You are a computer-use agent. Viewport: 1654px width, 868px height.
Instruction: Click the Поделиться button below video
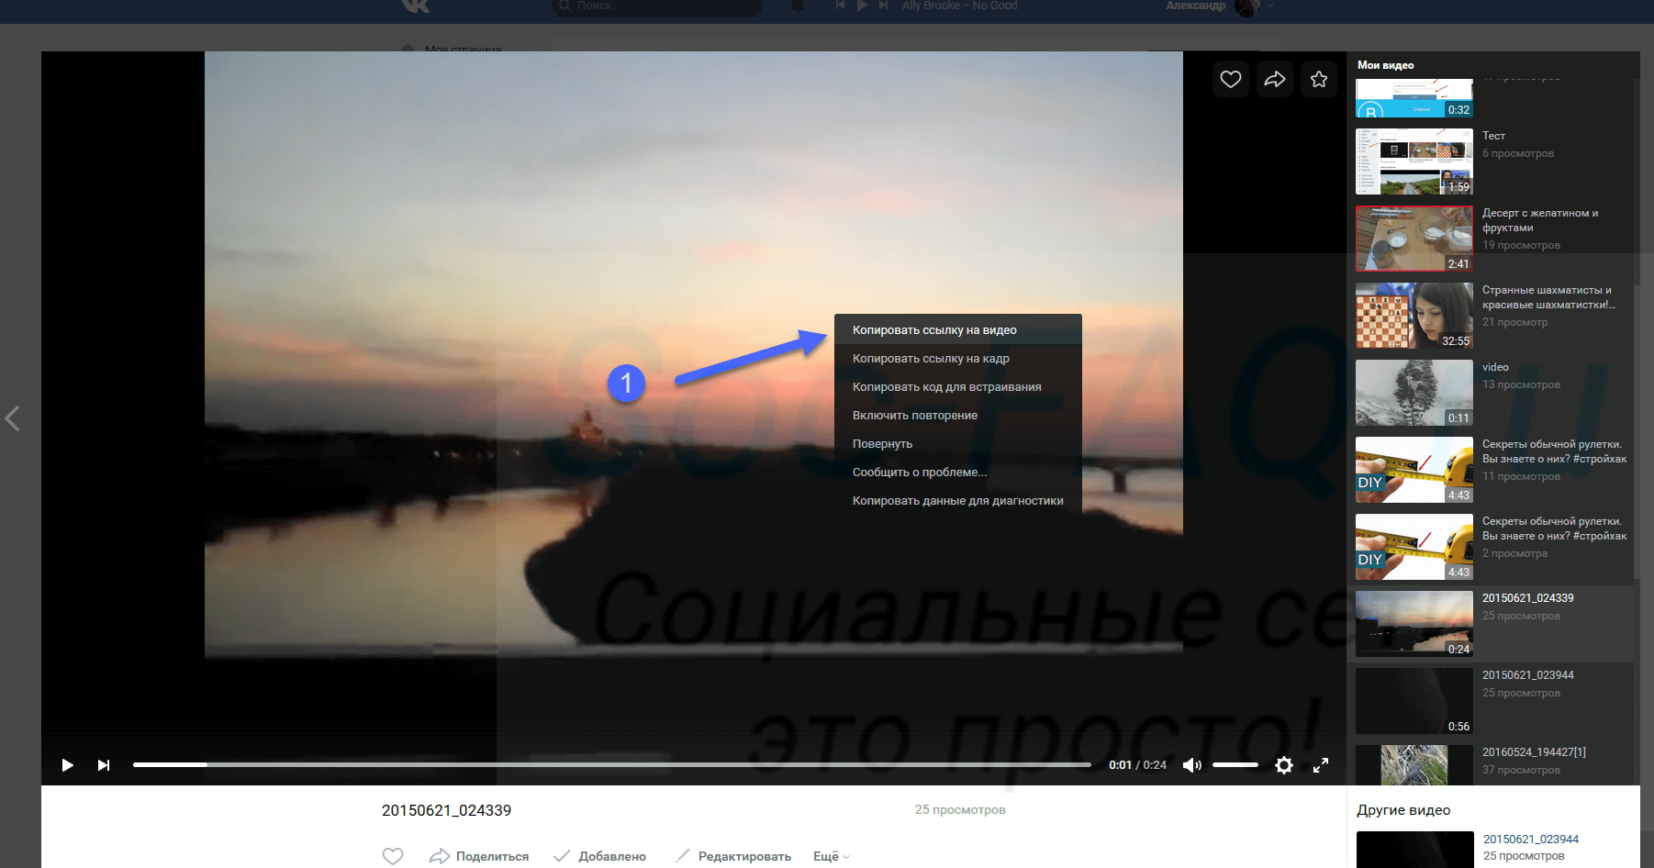click(x=479, y=856)
